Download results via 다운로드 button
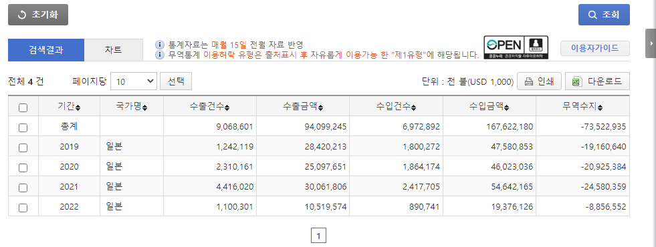 pyautogui.click(x=597, y=81)
